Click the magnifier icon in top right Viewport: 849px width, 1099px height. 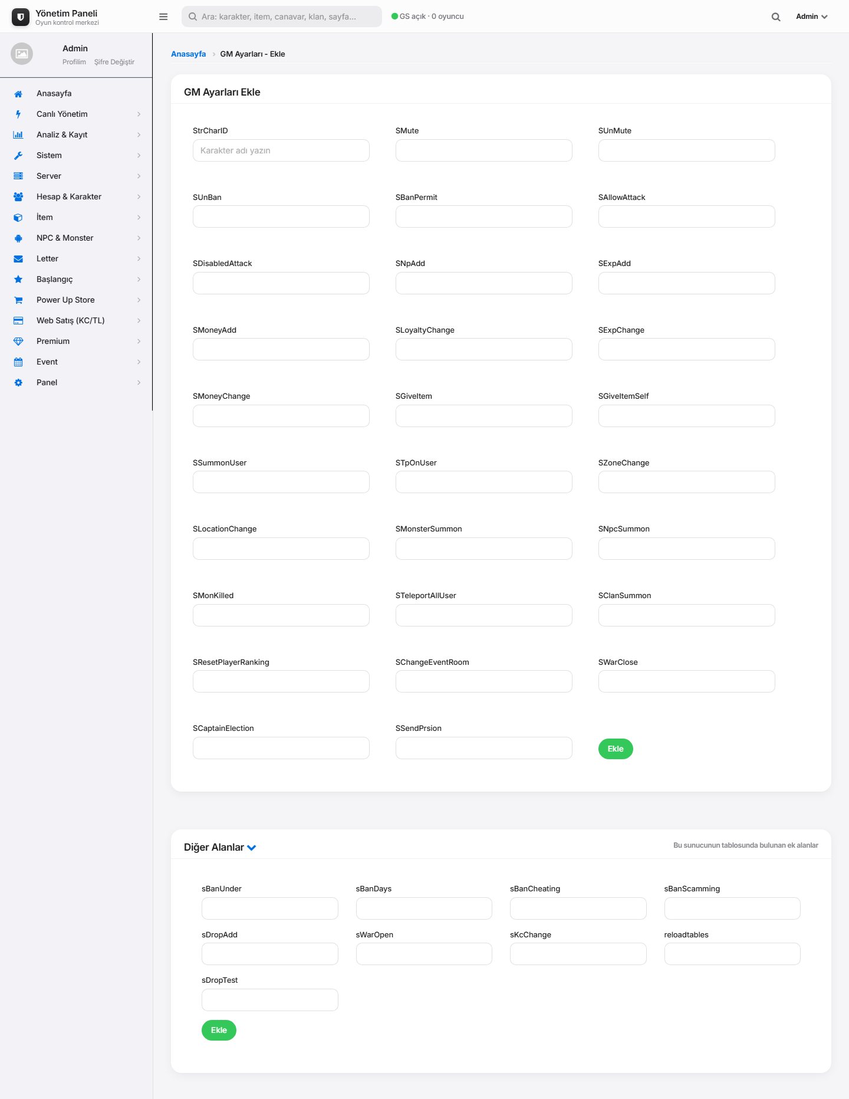pos(776,17)
